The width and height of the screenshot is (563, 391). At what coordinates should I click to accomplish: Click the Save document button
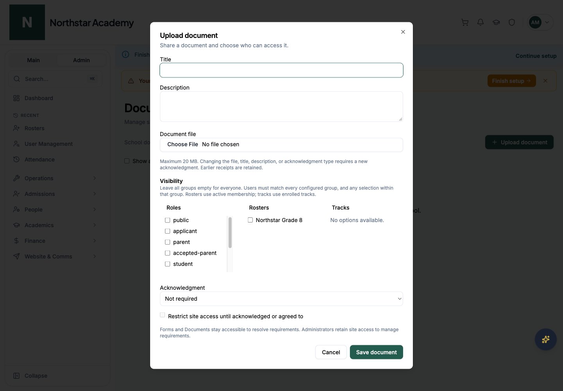tap(377, 352)
